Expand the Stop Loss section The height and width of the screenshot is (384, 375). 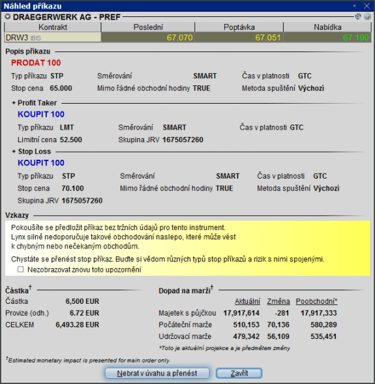[x=14, y=152]
